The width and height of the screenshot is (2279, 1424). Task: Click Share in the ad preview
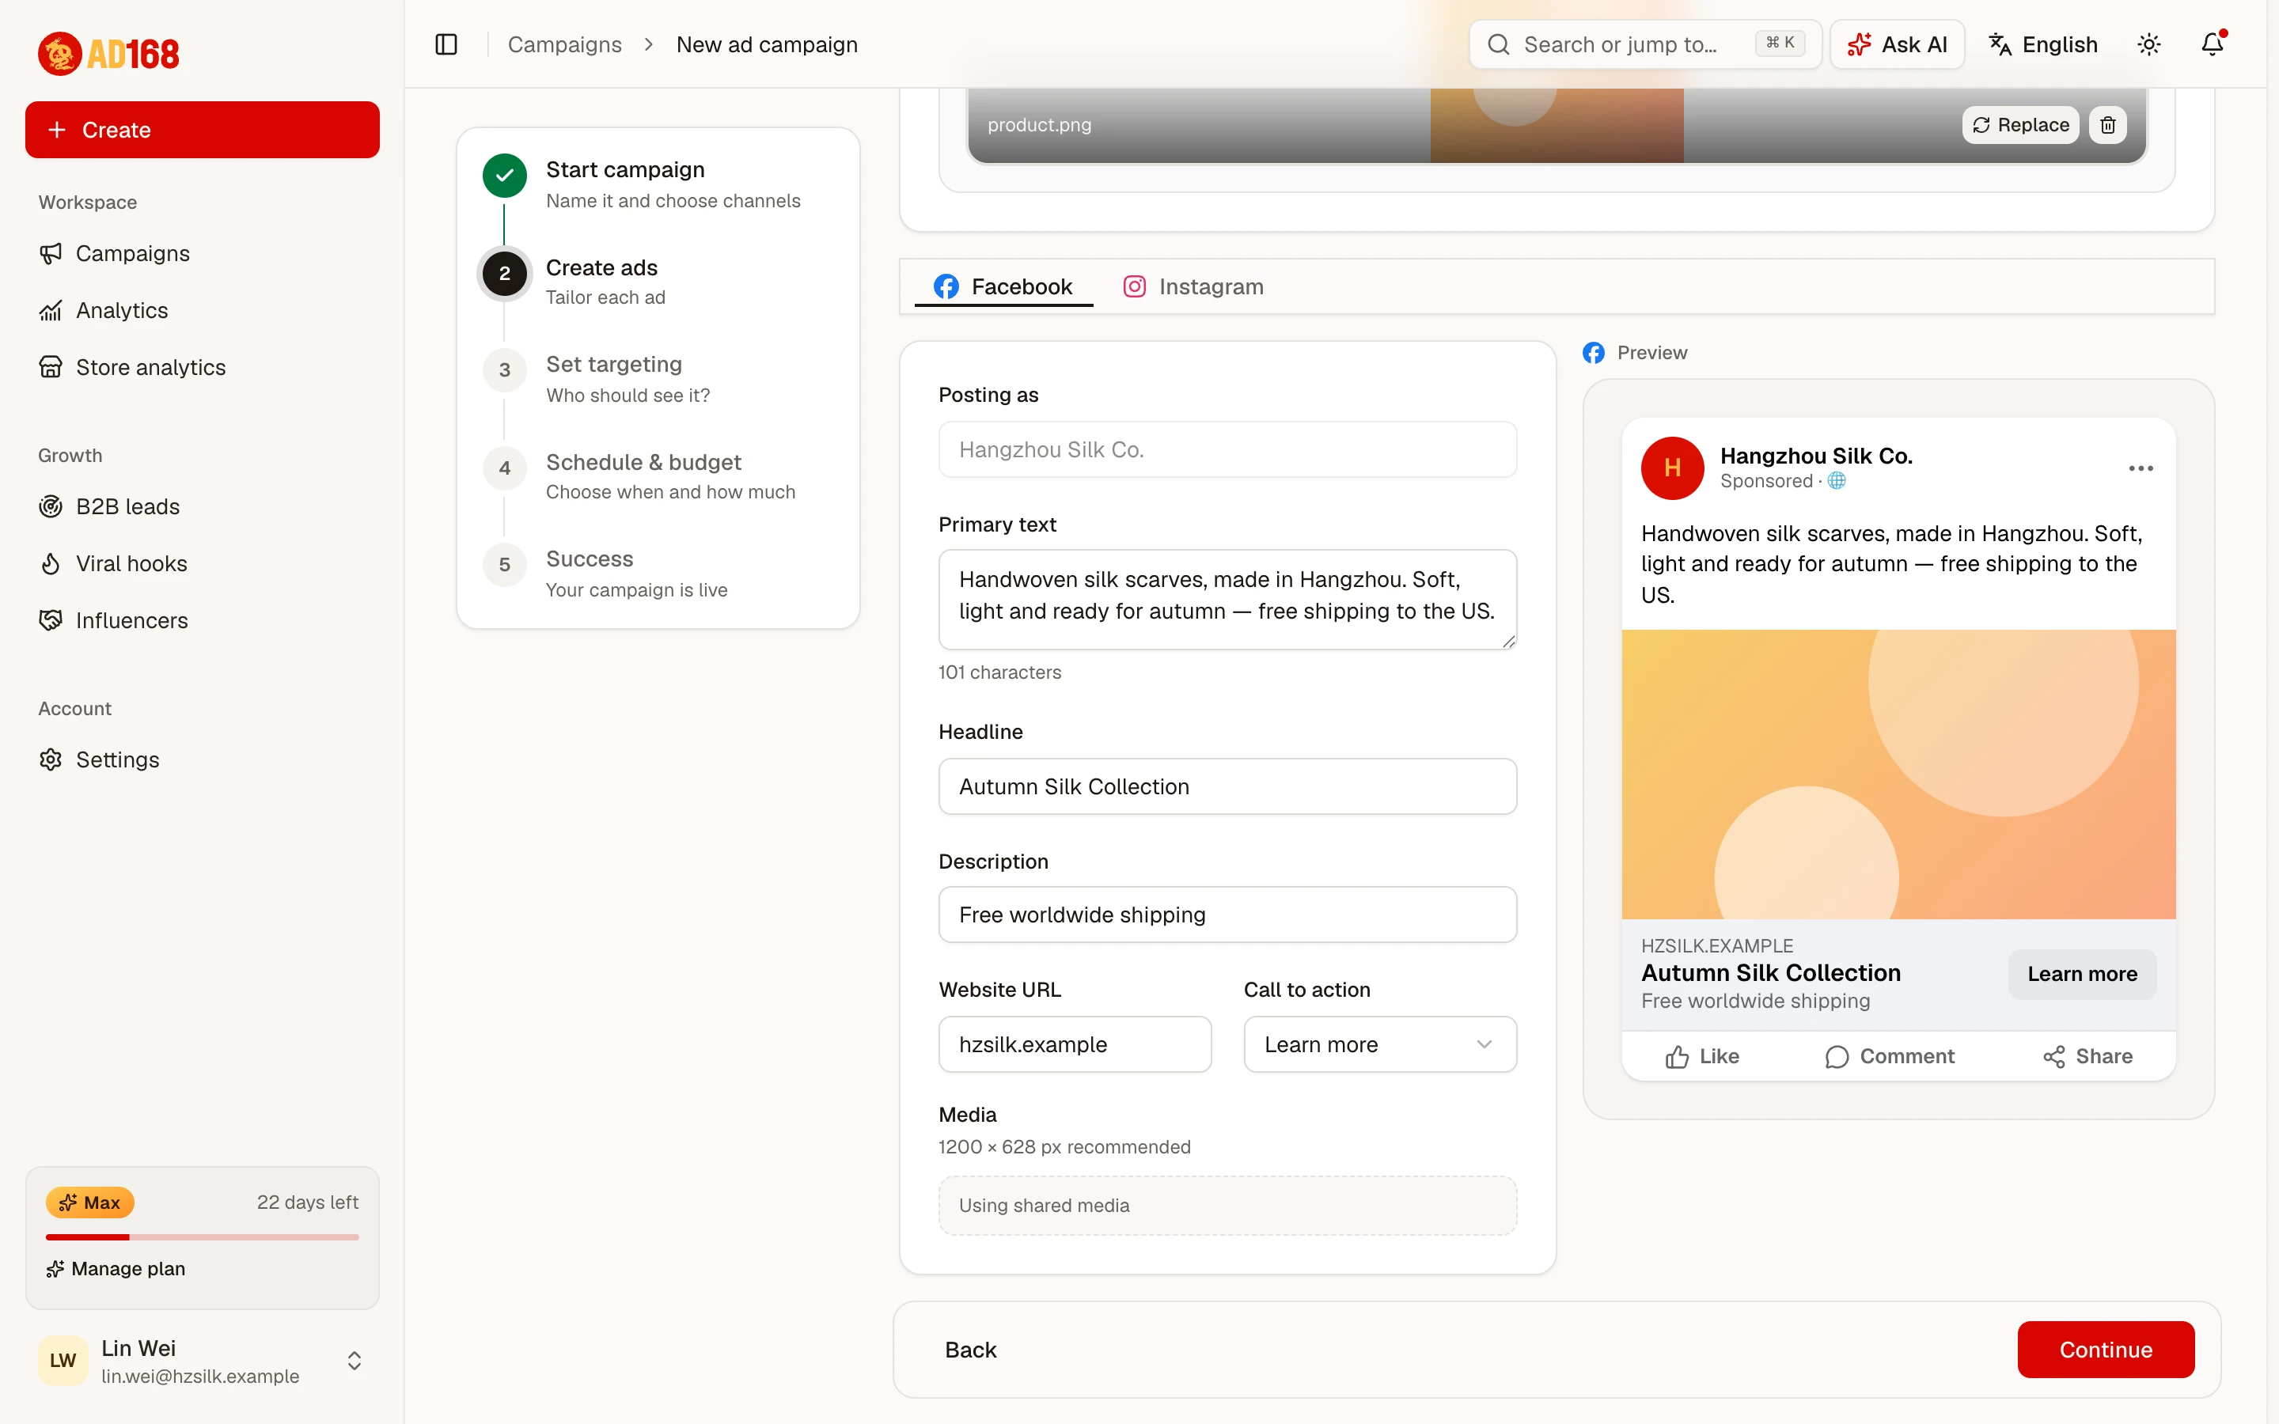click(x=2088, y=1056)
